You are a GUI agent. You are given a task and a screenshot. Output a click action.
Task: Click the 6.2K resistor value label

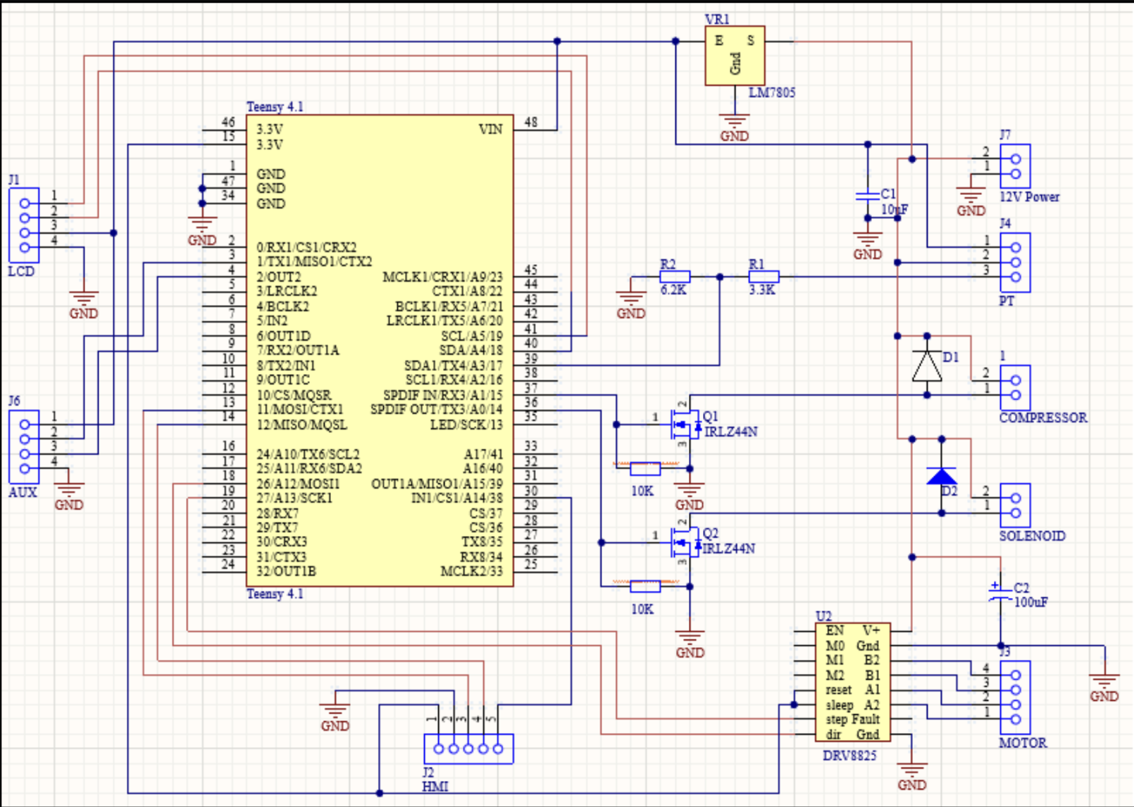tap(673, 289)
